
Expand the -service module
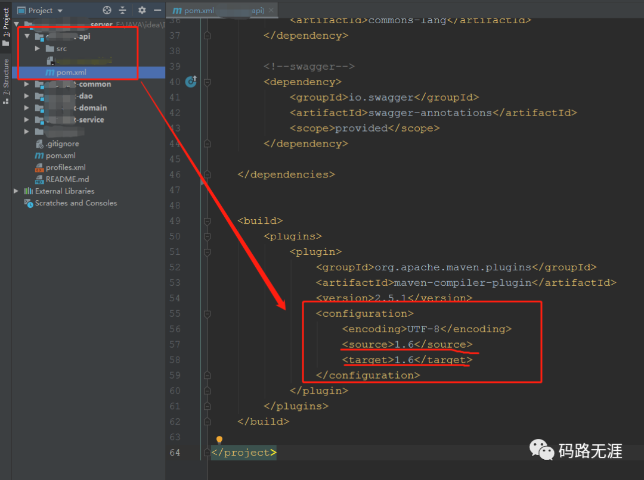(x=27, y=120)
